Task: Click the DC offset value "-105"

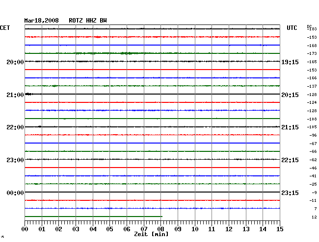Action: click(x=312, y=127)
